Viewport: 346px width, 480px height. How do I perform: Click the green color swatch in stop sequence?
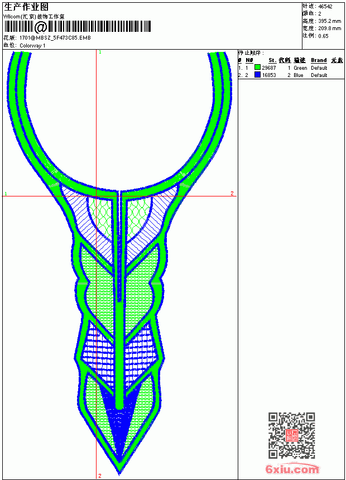click(x=257, y=68)
